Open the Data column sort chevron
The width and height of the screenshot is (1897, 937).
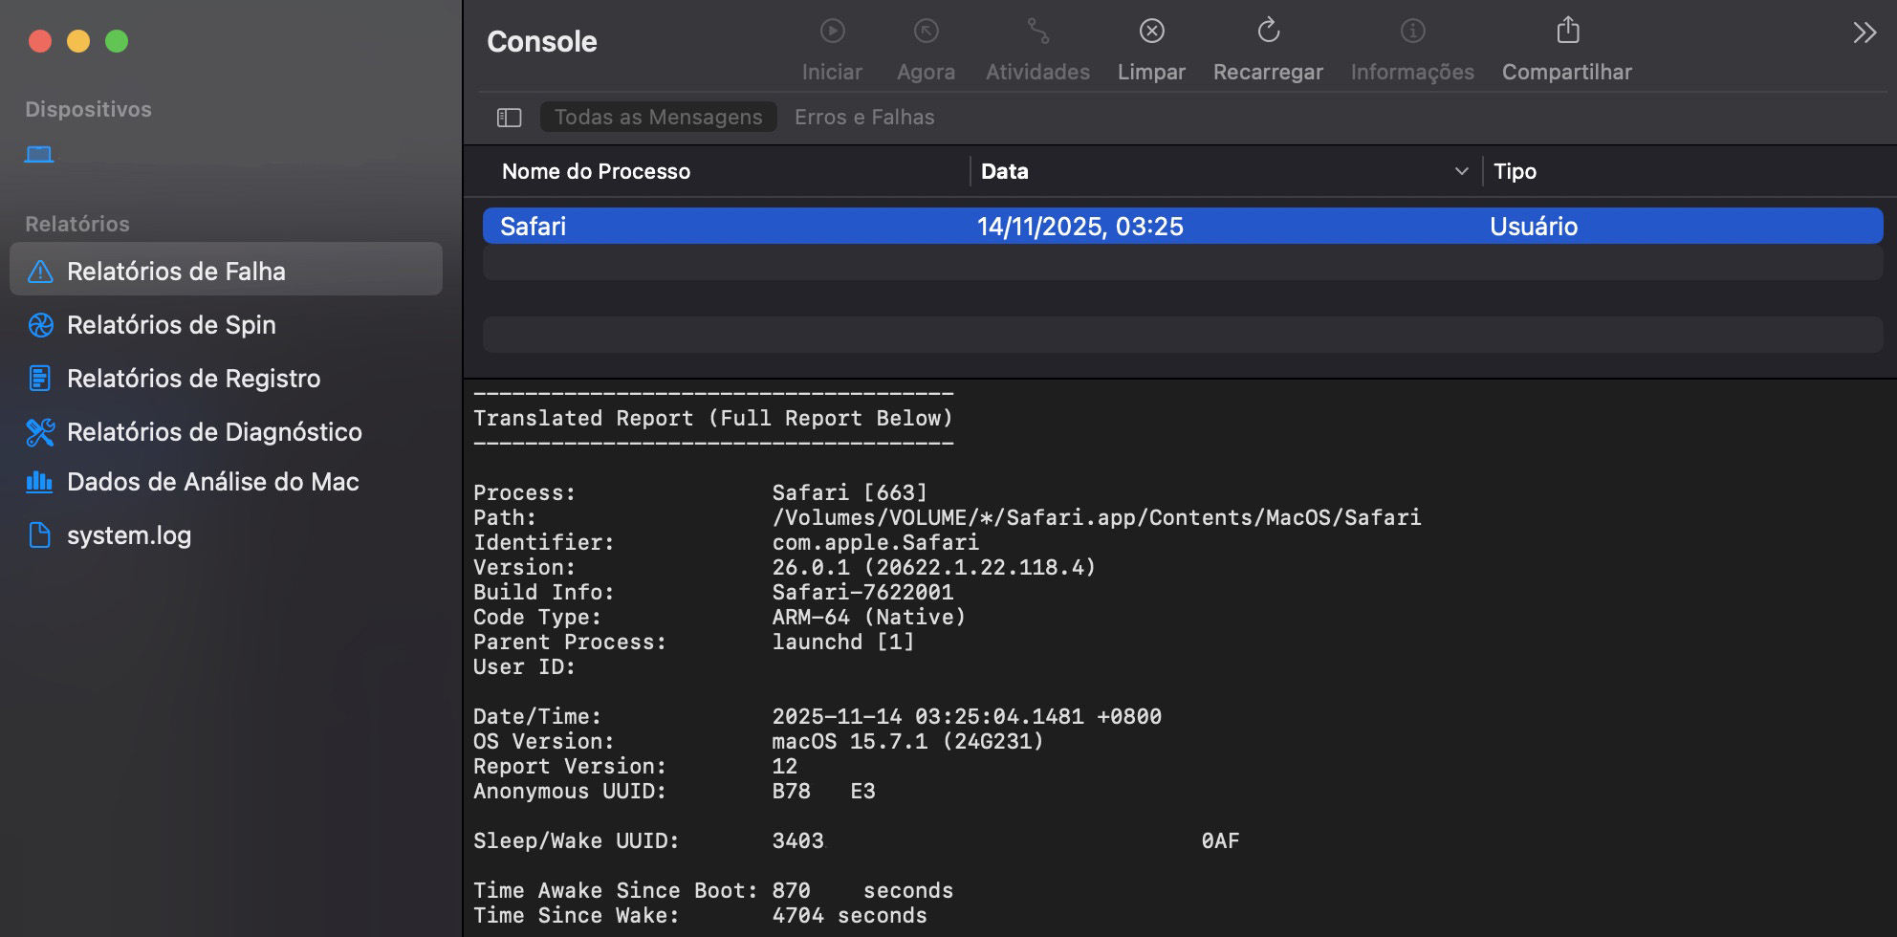tap(1462, 171)
